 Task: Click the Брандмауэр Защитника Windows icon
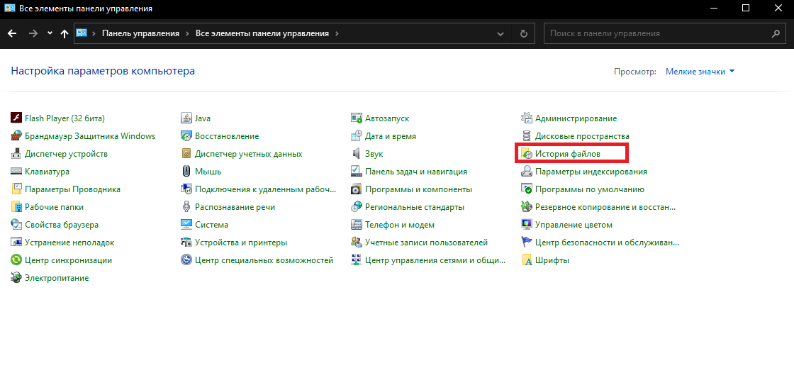click(16, 135)
